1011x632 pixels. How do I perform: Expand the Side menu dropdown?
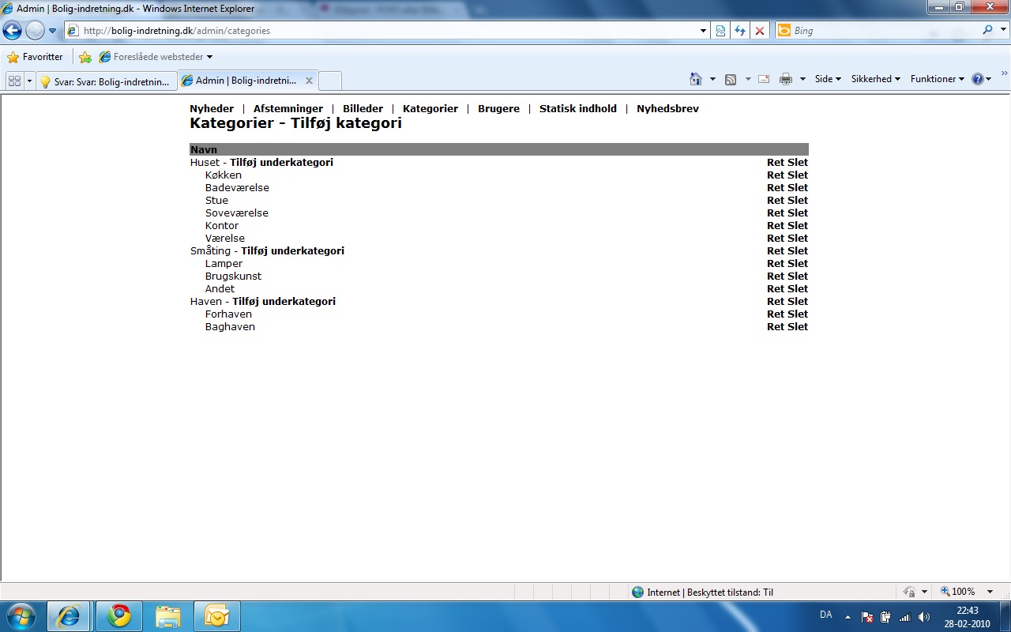828,79
